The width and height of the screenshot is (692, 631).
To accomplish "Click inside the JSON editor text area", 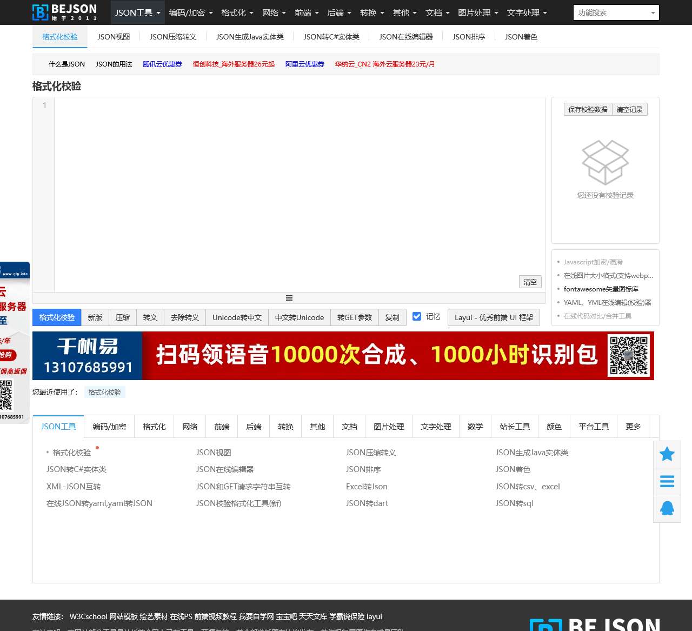I will 297,189.
